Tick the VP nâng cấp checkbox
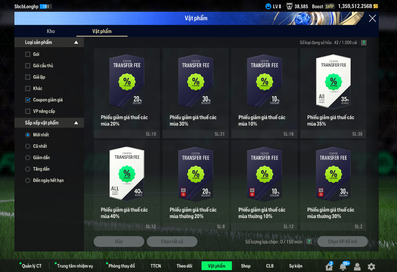Screen dimensions: 397x272 (x=28, y=111)
